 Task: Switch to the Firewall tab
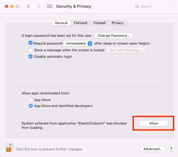(x=99, y=23)
